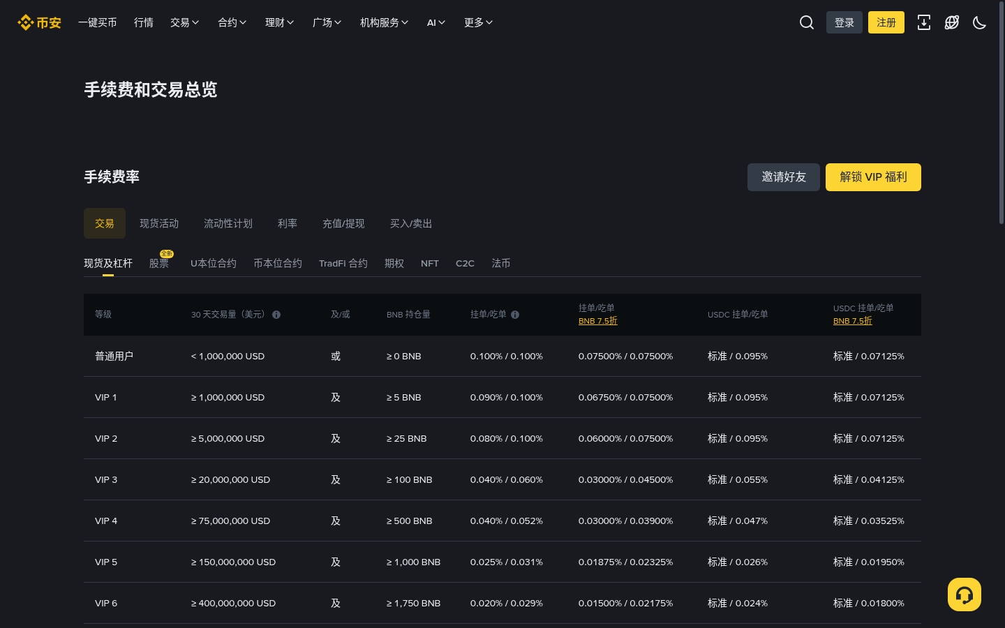This screenshot has width=1005, height=628.
Task: Click the Binance logo
Action: (39, 22)
